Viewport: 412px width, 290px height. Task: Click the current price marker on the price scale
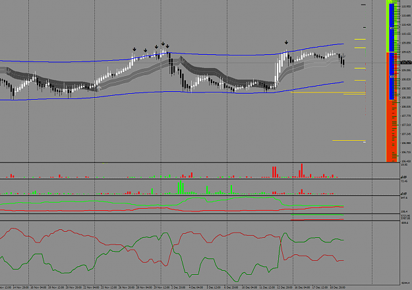[405, 62]
